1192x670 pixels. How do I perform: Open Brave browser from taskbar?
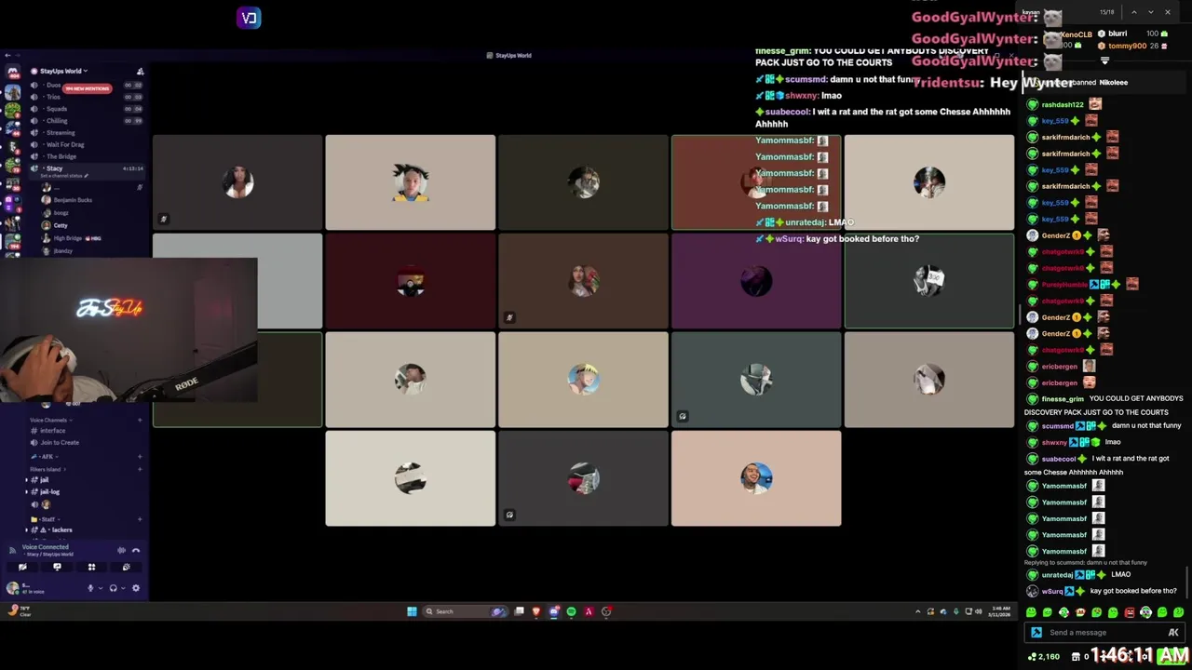click(536, 611)
